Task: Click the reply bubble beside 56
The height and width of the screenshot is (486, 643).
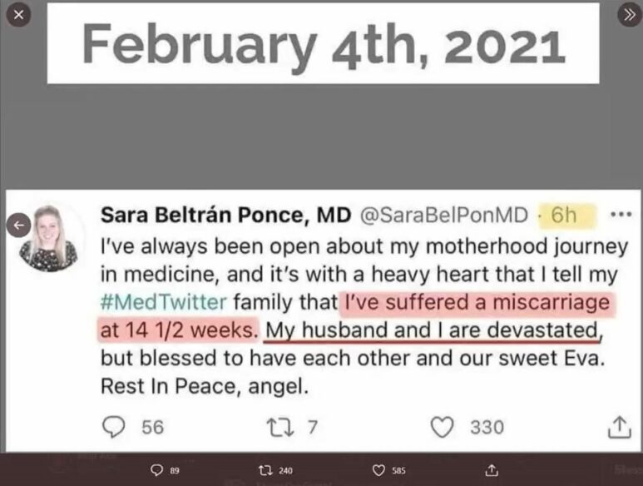Action: coord(112,427)
